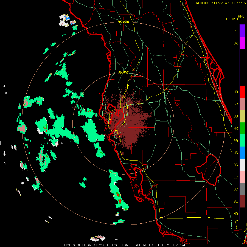The width and height of the screenshot is (247, 247).
Task: Click the blue wet snow echo at top-left
Action: coord(68,18)
